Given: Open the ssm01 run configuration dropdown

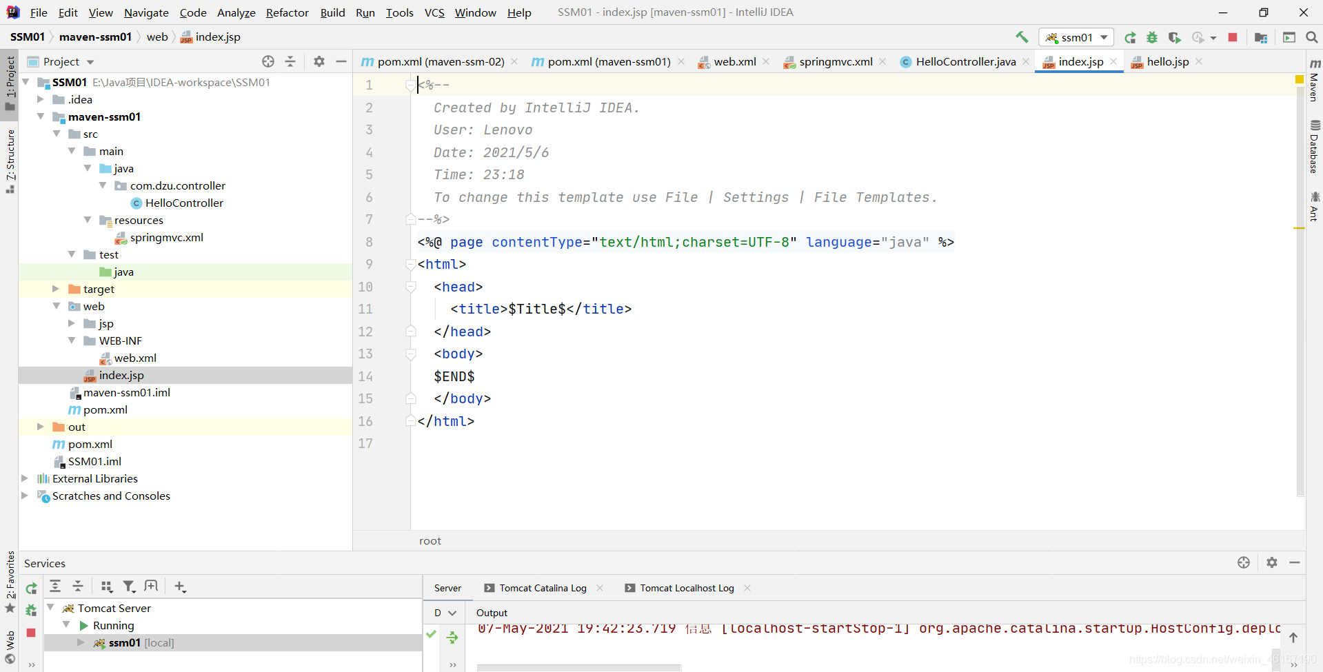Looking at the screenshot, I should (1076, 37).
